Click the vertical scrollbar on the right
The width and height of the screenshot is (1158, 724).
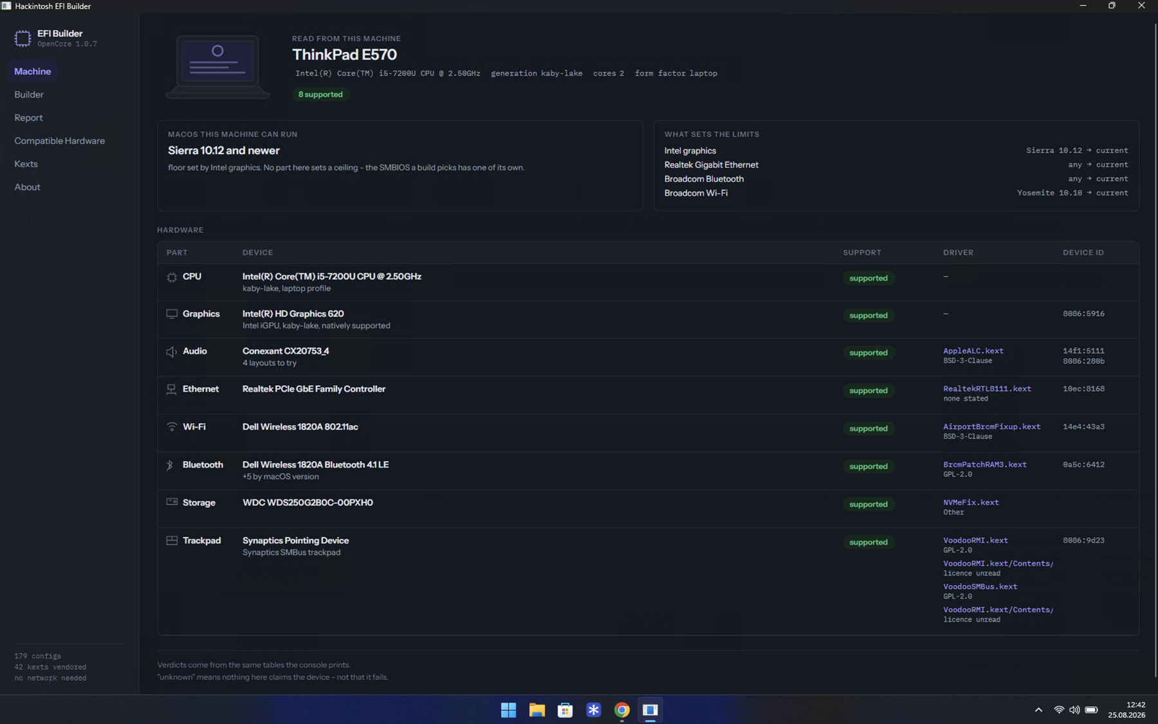[x=1155, y=351]
